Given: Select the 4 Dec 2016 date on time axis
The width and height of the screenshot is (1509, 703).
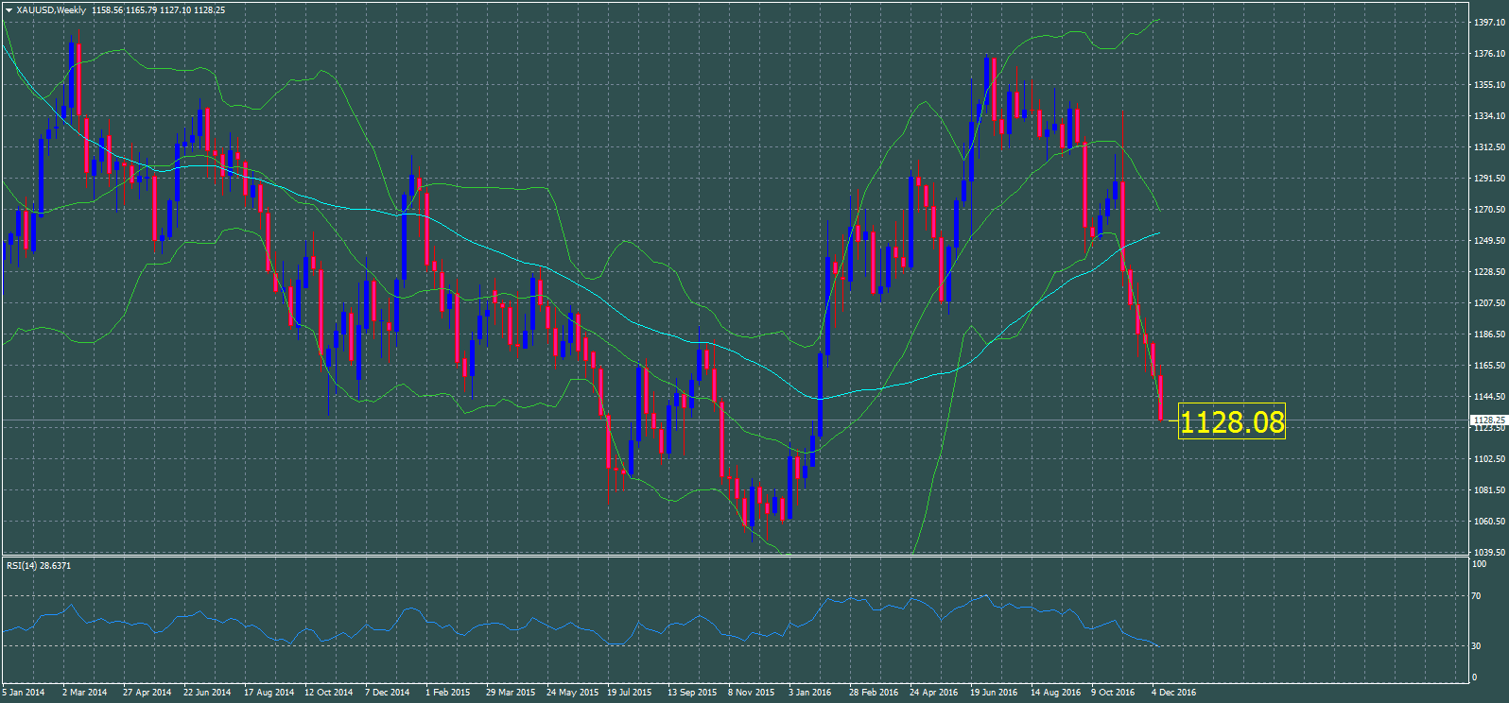Looking at the screenshot, I should coord(1173,693).
